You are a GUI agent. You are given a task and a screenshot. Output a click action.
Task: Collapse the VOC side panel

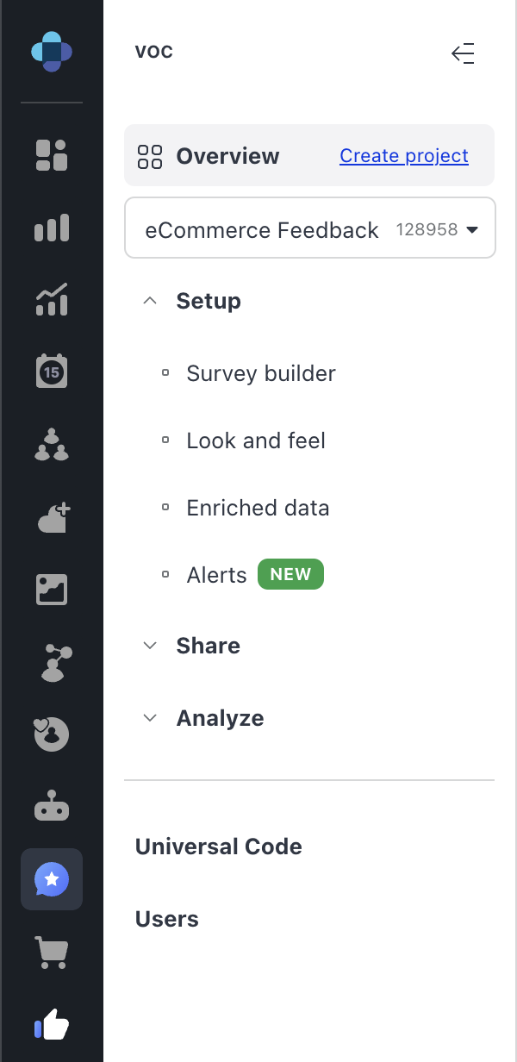464,53
